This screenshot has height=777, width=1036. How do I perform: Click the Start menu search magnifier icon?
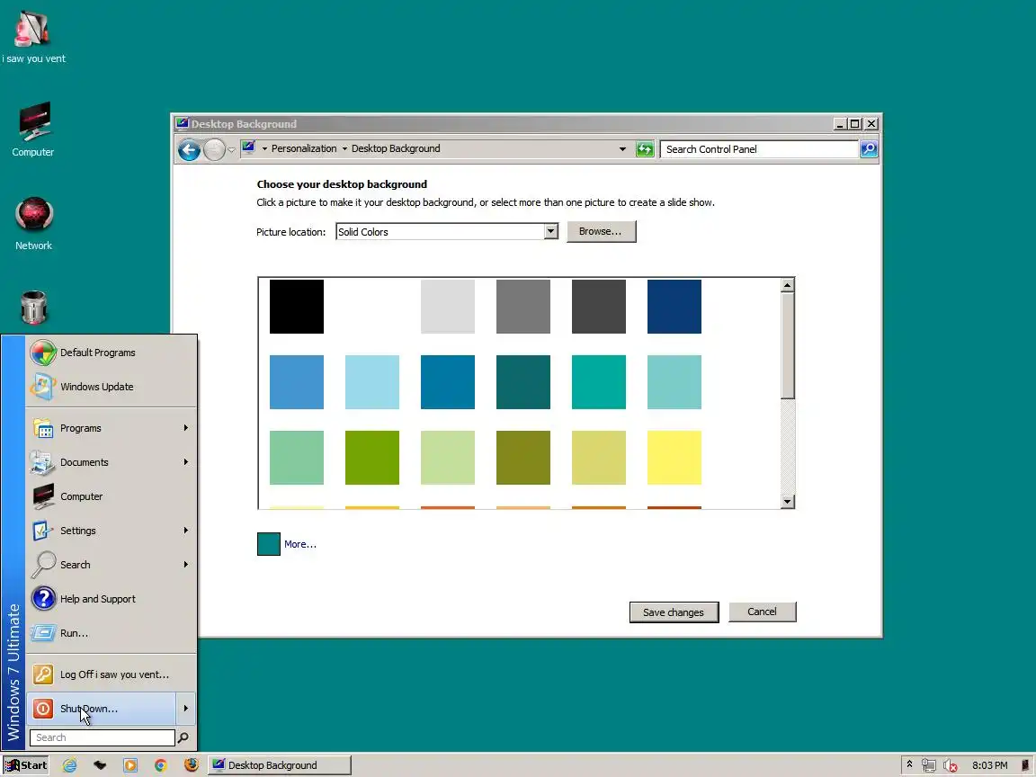pos(183,737)
